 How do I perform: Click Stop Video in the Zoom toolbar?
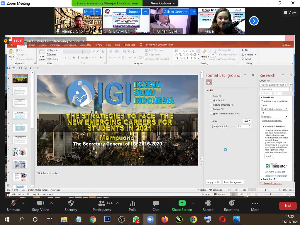[40, 205]
